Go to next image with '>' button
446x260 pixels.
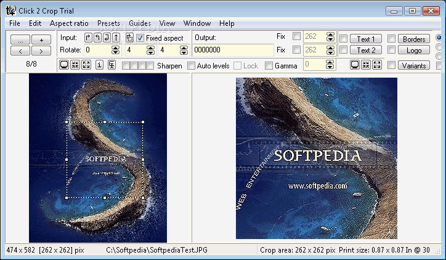tap(41, 51)
